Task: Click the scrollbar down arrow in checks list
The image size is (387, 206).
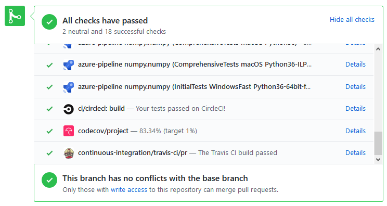Action: (378, 159)
